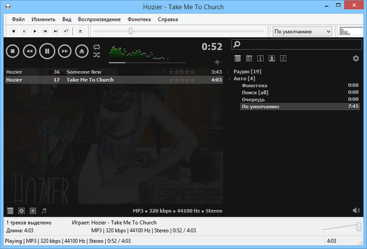
Task: Toggle repeat playback mode icon
Action: 97,47
